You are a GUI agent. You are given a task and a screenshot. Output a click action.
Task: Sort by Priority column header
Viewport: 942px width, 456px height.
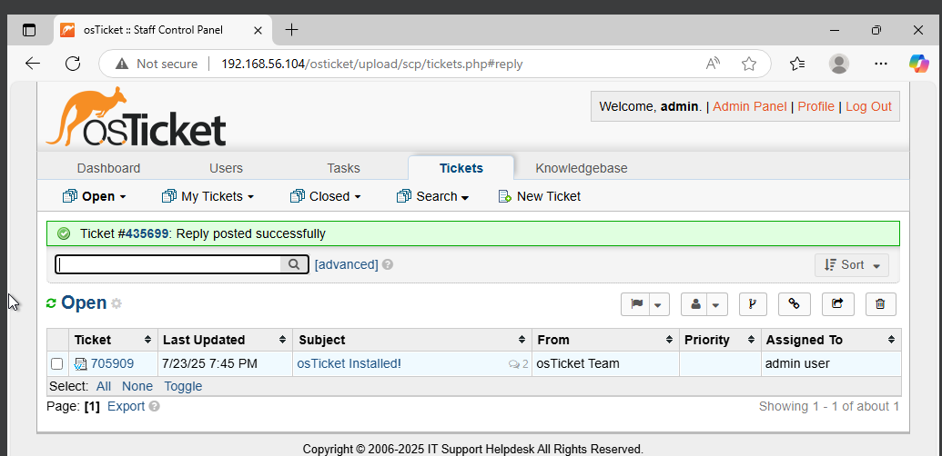click(720, 340)
